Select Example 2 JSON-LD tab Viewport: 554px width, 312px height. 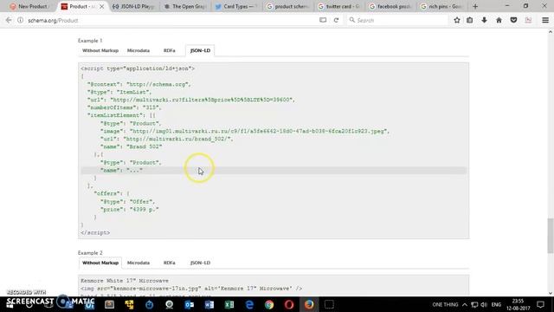click(200, 263)
